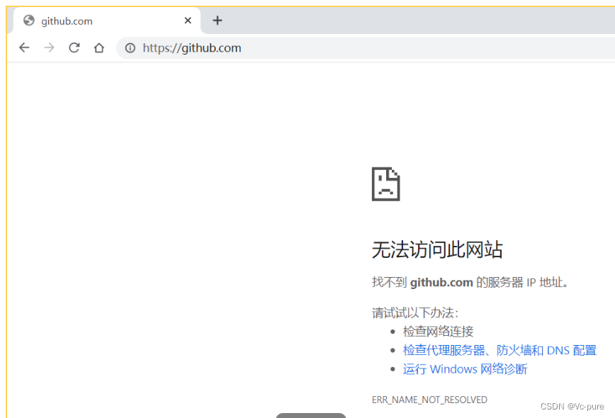Viewport: 615px width, 418px height.
Task: Select the github.com tab
Action: tap(107, 21)
